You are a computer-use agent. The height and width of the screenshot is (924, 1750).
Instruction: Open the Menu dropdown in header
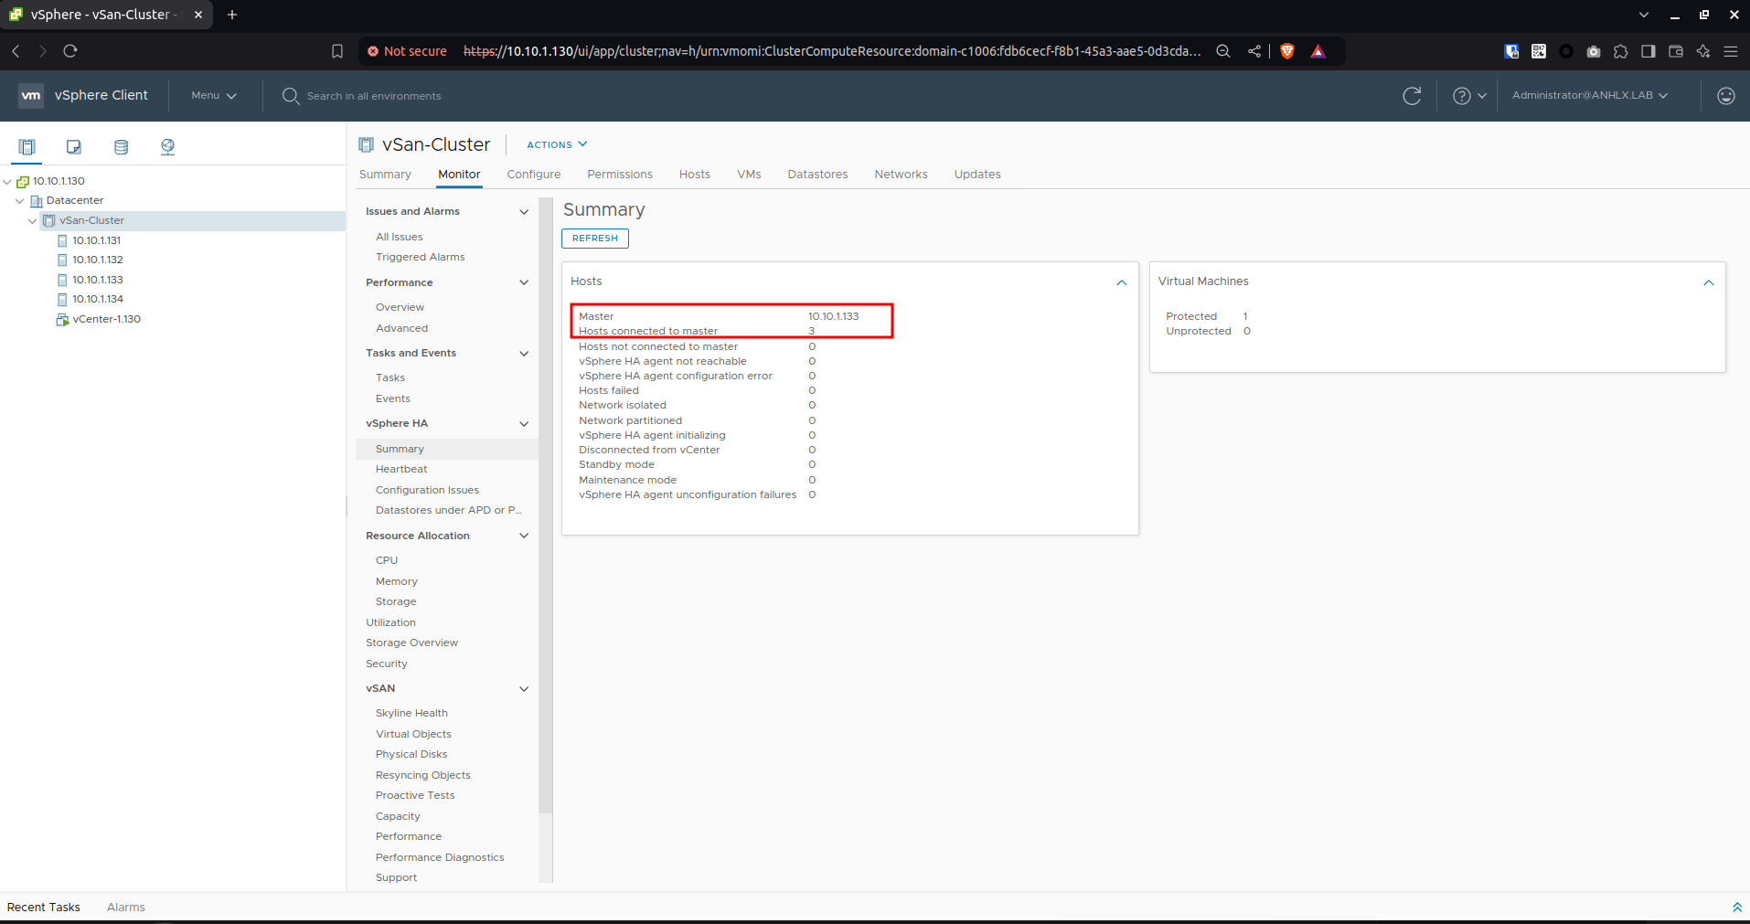click(x=214, y=95)
